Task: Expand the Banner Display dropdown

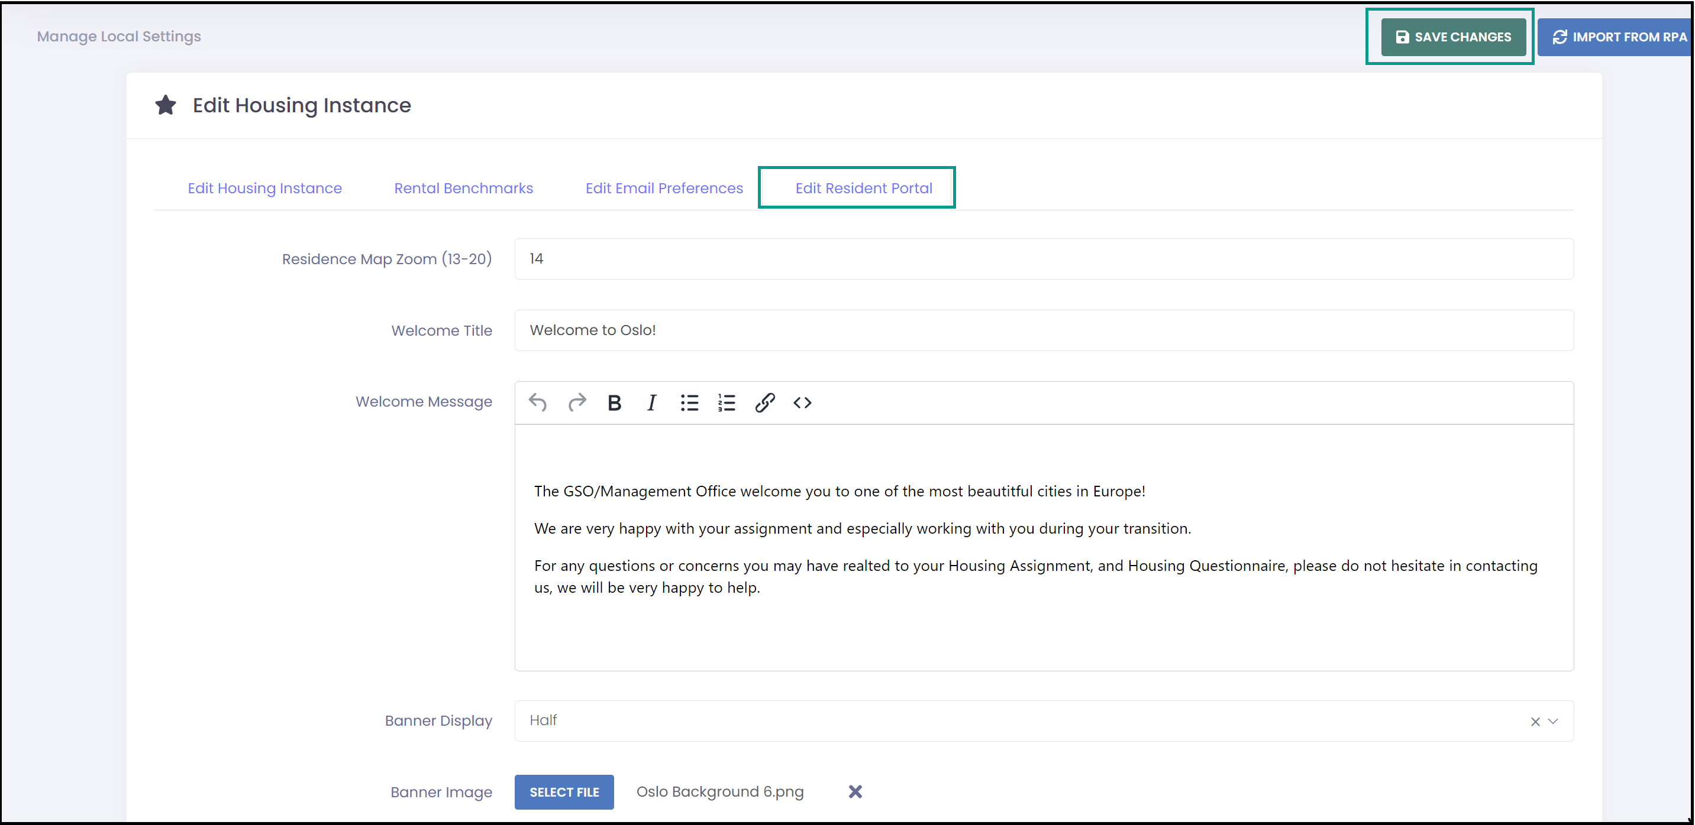Action: pyautogui.click(x=1554, y=721)
